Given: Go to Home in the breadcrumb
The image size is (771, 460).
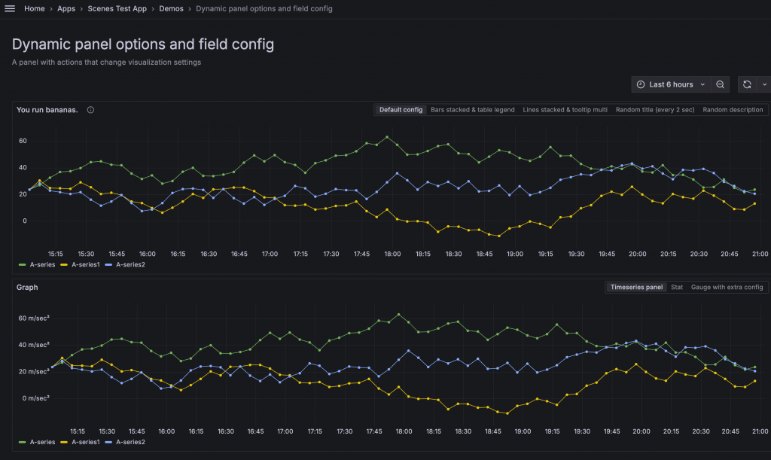Looking at the screenshot, I should click(x=35, y=9).
